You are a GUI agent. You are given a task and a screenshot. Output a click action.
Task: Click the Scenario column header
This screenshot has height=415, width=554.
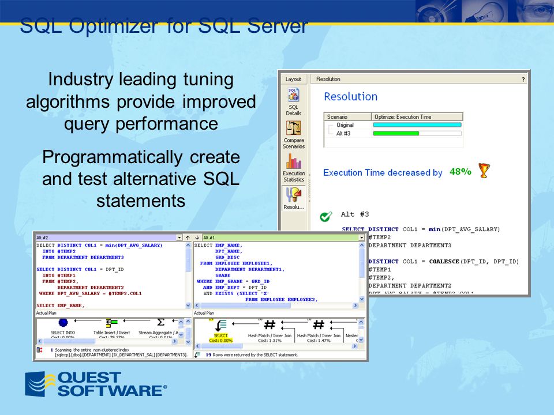tap(347, 116)
